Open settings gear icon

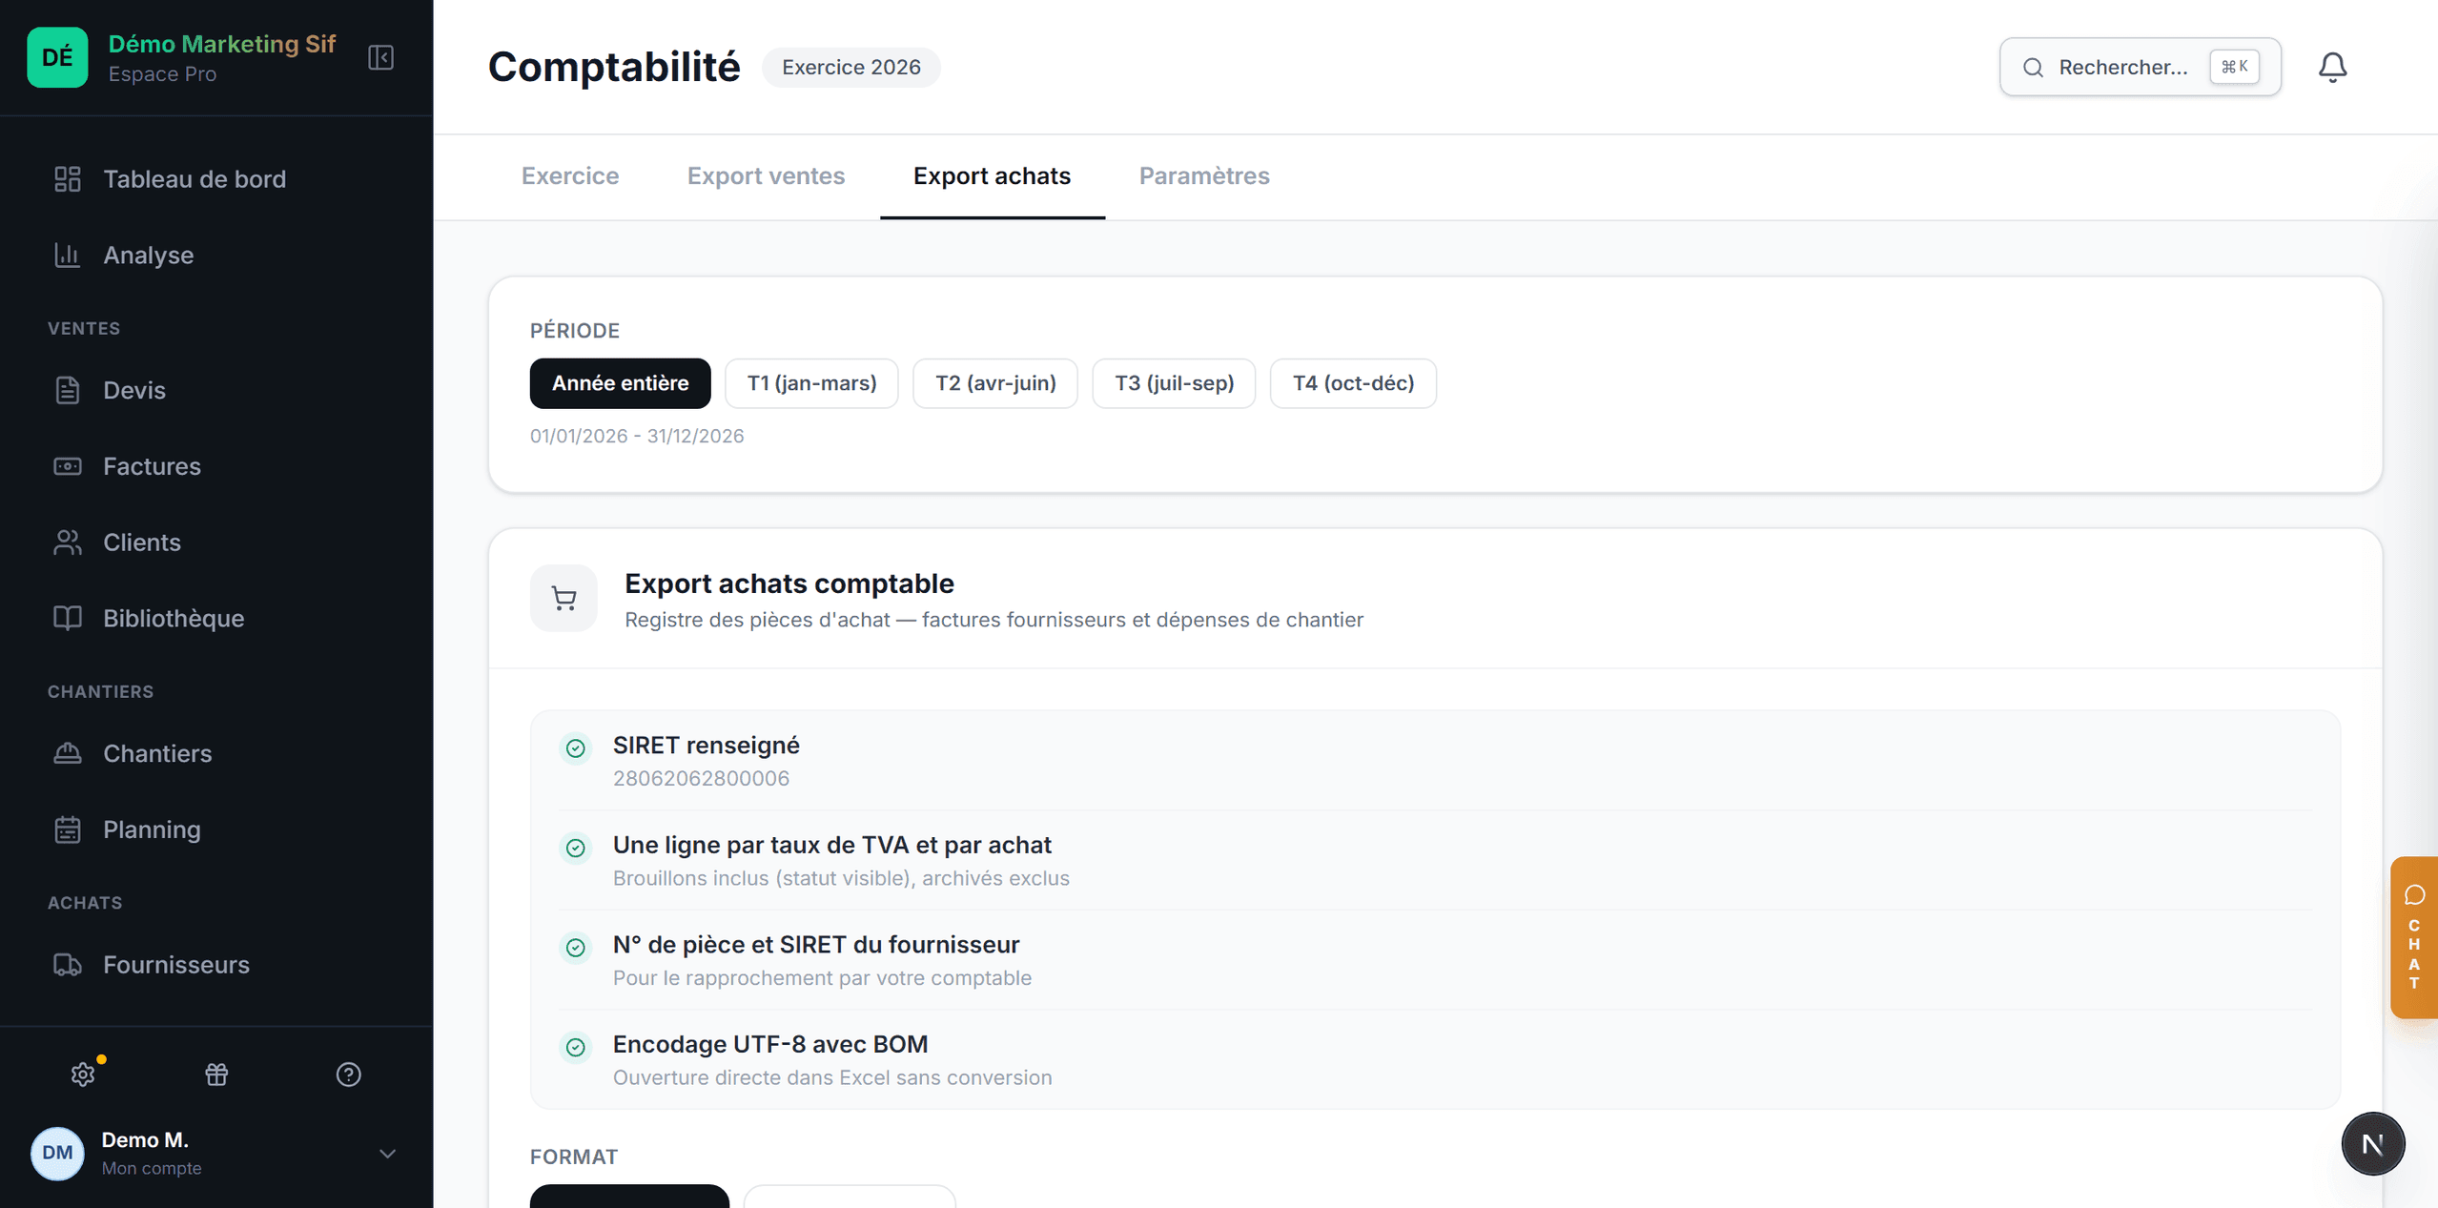click(x=83, y=1075)
